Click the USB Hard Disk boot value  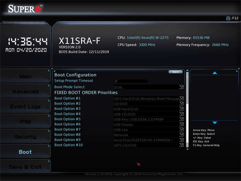126,109
